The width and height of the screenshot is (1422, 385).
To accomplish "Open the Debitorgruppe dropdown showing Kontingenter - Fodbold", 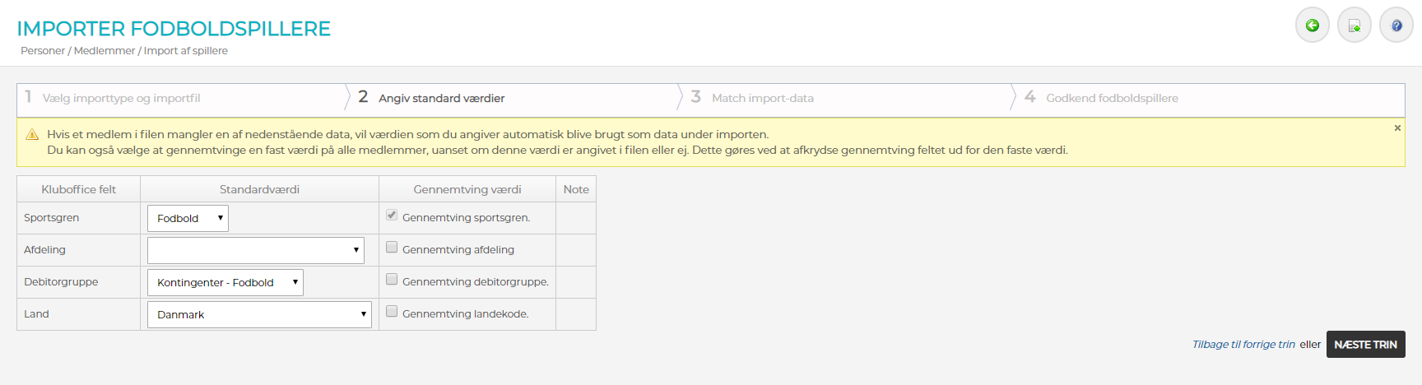I will [x=225, y=282].
